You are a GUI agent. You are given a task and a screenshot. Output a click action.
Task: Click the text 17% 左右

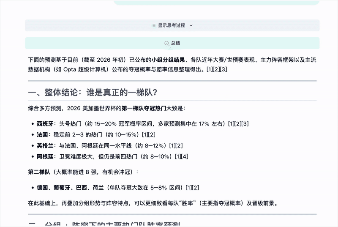(x=211, y=124)
